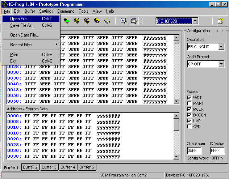
Task: Click the chip icon with the red mark
Action: click(87, 21)
